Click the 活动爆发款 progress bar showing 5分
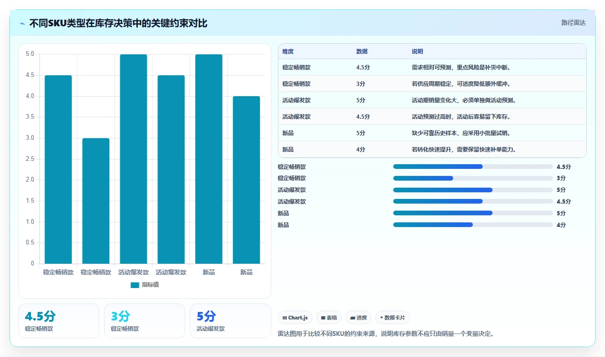The width and height of the screenshot is (605, 357). 473,190
